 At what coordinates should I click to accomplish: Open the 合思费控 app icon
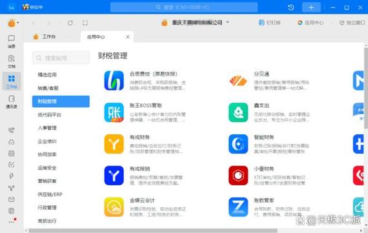tap(114, 81)
